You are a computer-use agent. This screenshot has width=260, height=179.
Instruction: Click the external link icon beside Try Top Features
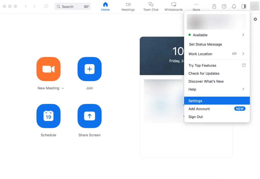(x=244, y=65)
